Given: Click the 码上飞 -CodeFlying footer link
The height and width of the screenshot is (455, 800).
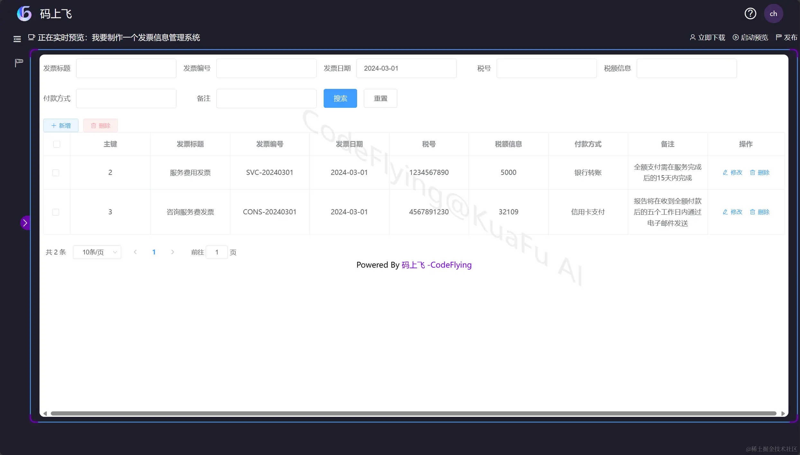Looking at the screenshot, I should 436,265.
